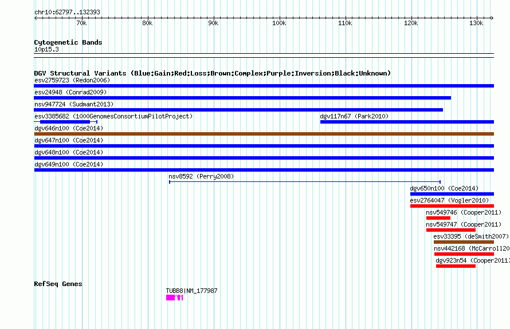Open the dgv650n100 (Coe2014) label
This screenshot has height=329, width=510.
click(444, 188)
